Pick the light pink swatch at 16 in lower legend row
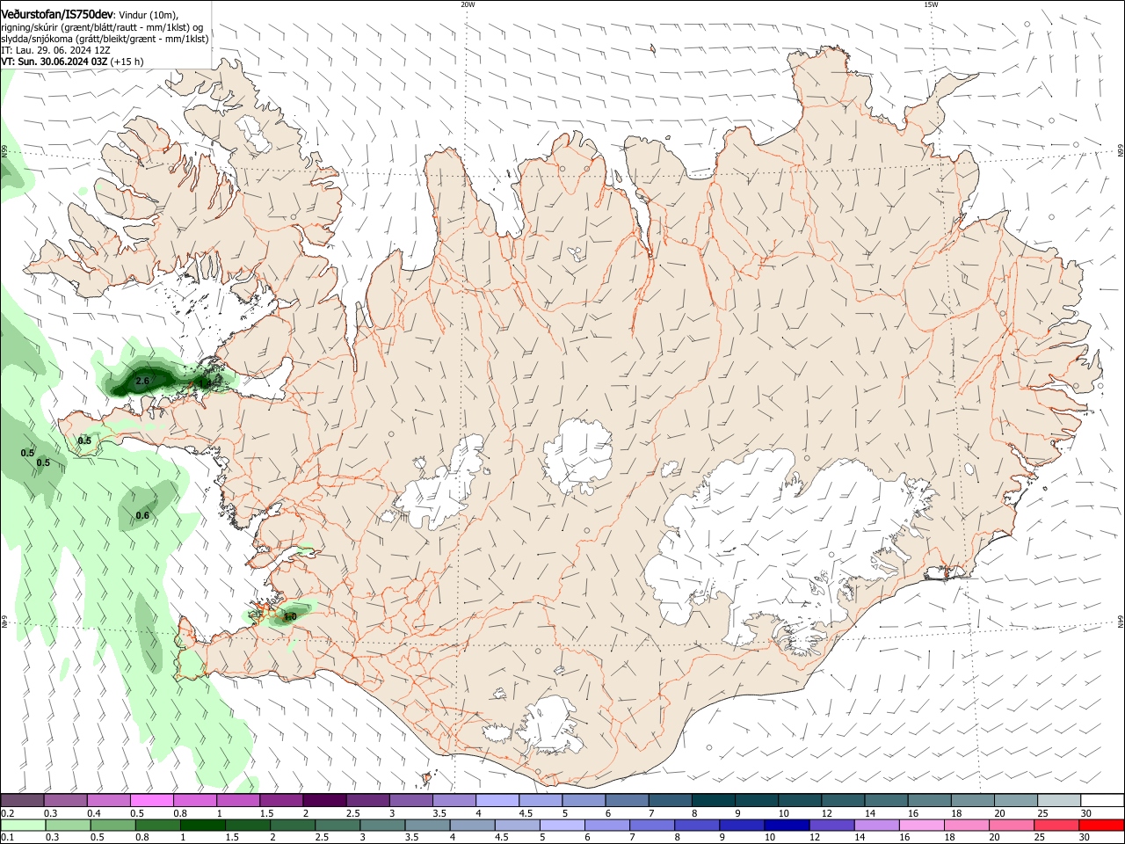 [921, 826]
